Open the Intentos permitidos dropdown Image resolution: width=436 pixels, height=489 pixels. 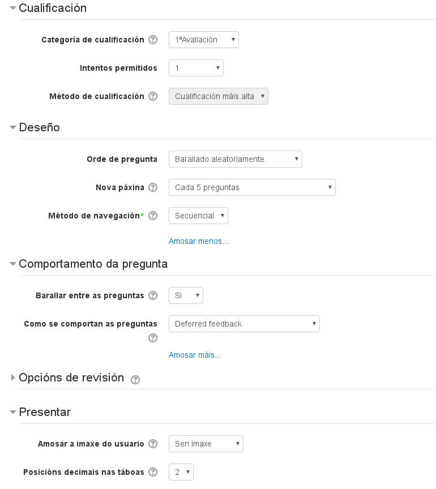[x=195, y=68]
